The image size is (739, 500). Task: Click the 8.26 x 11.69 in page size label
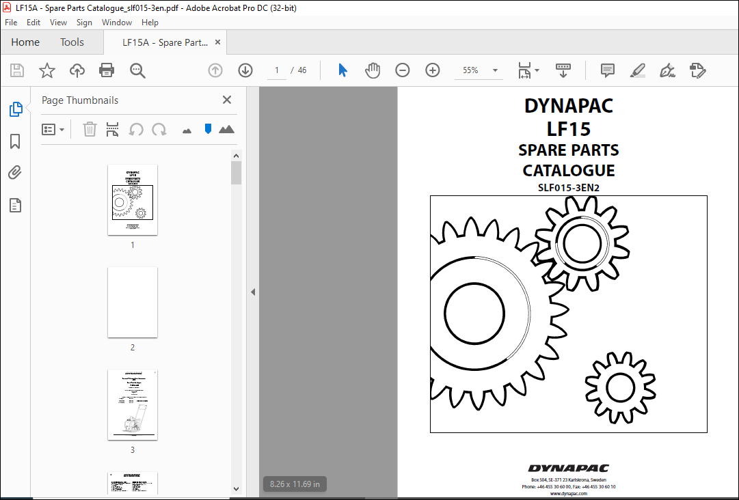click(x=295, y=484)
